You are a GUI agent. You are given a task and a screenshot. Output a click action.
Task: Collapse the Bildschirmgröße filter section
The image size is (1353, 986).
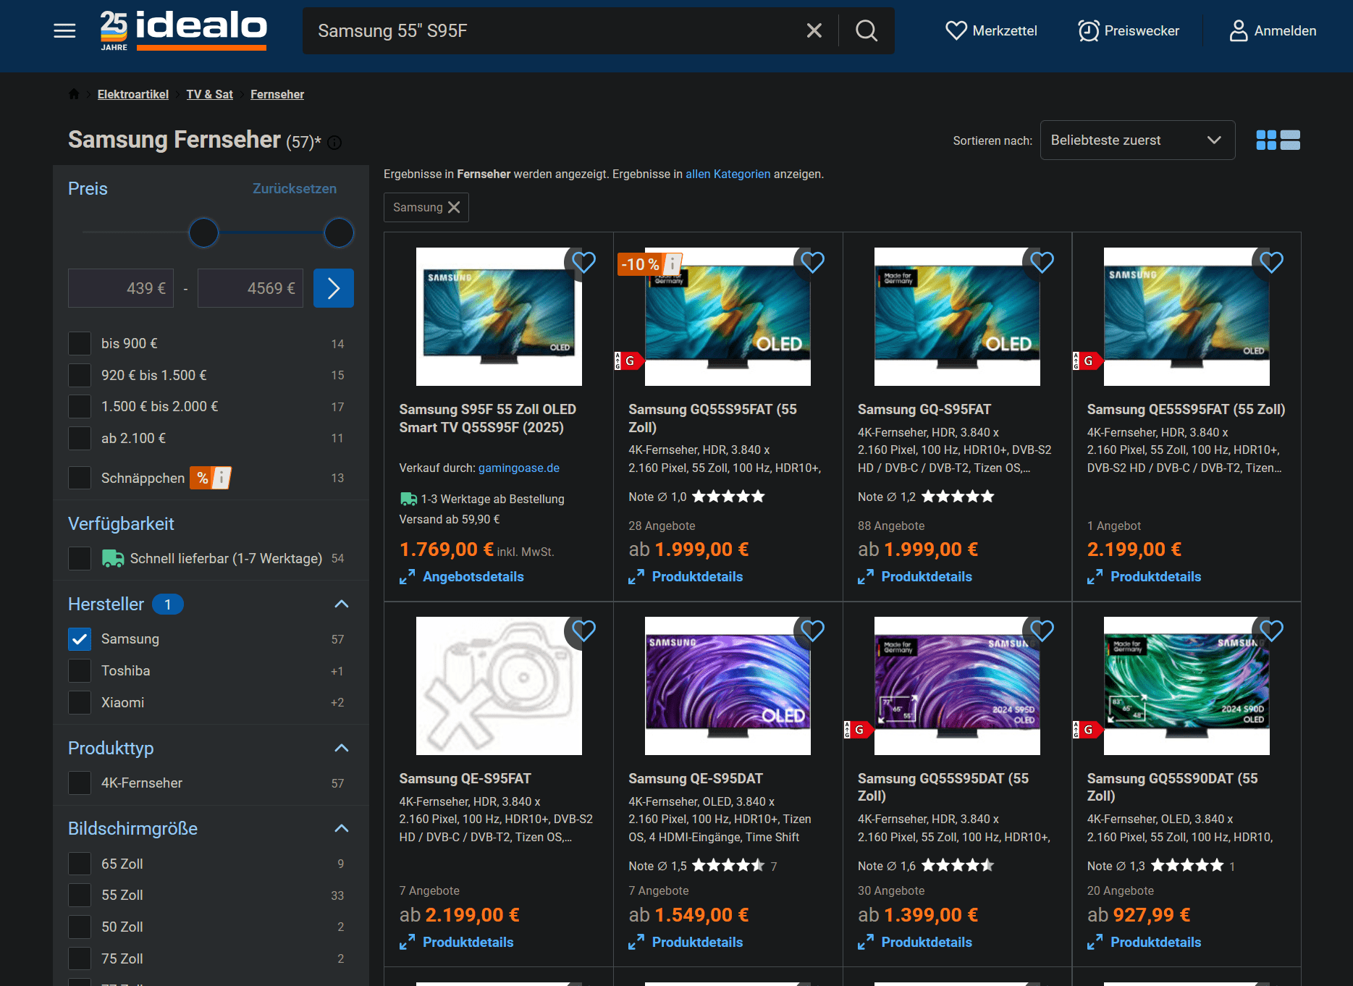tap(342, 828)
